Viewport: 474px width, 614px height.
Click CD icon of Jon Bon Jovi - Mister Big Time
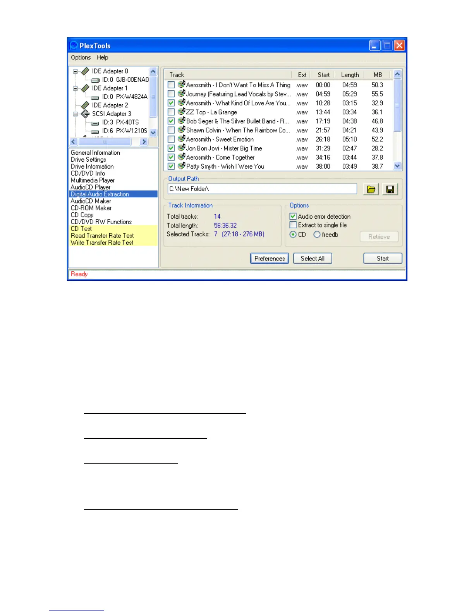point(181,148)
